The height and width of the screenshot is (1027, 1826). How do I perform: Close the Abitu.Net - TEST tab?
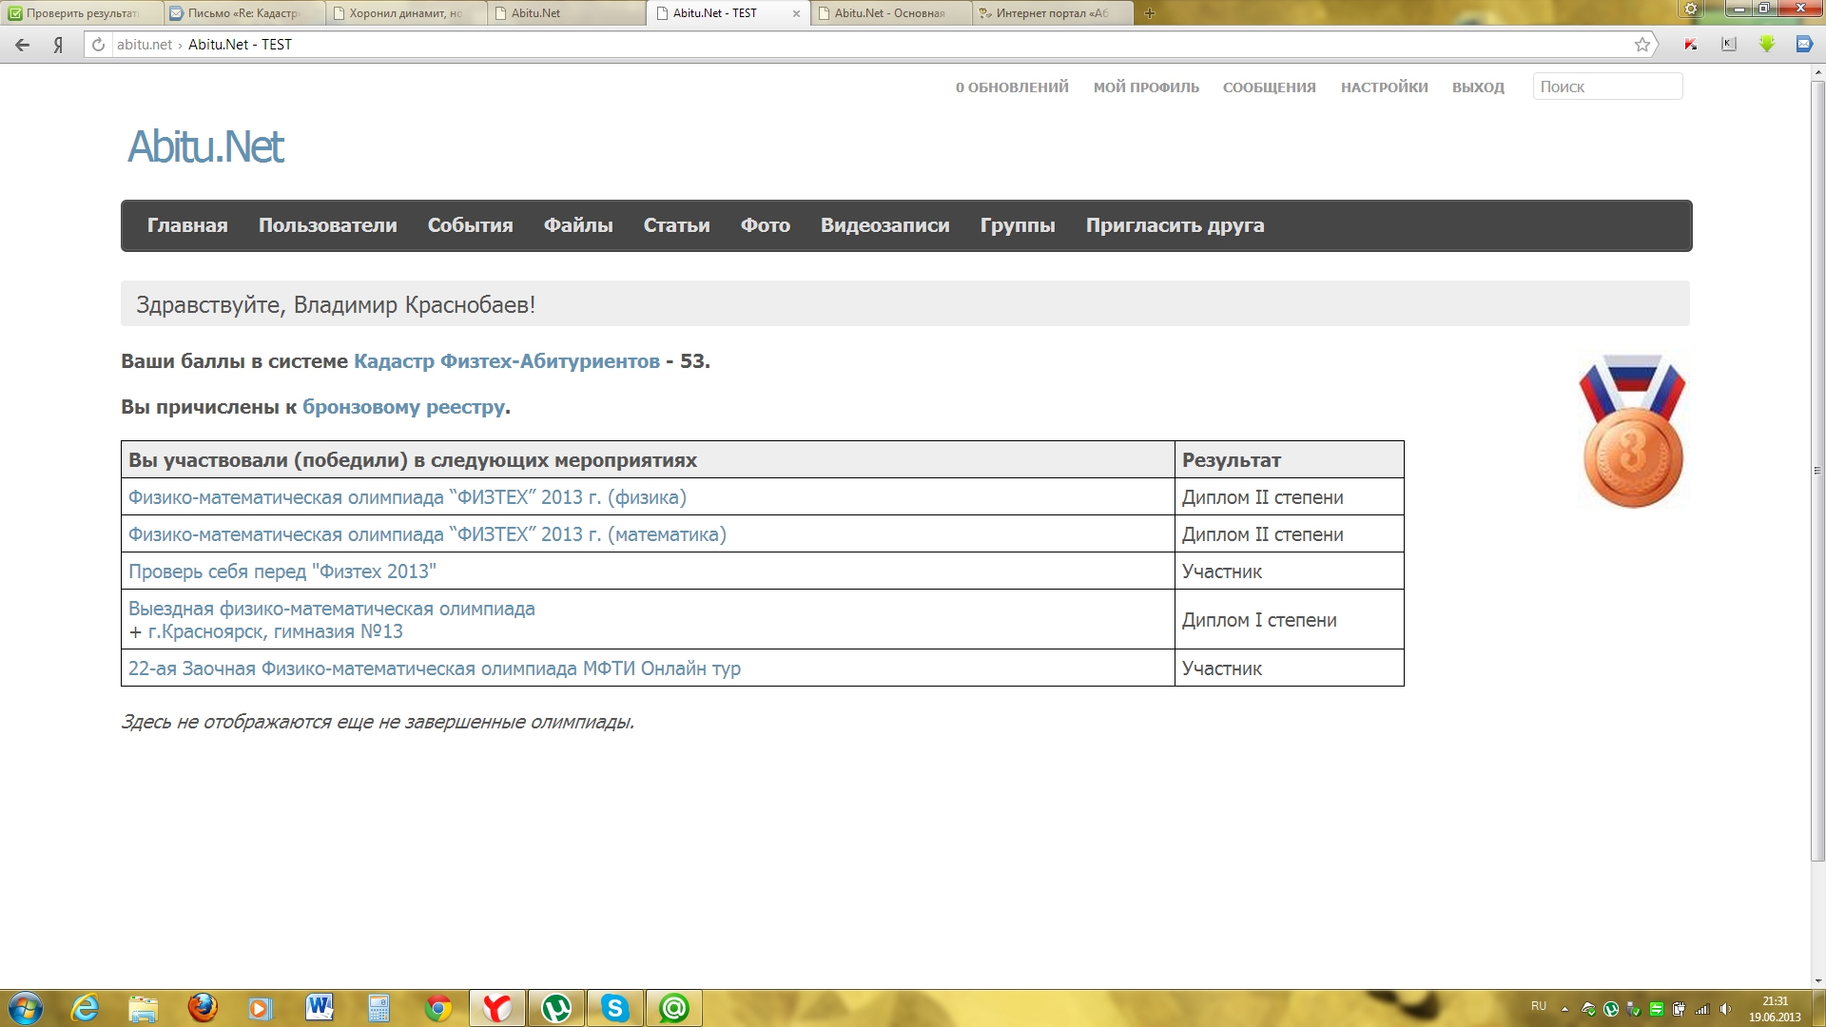click(x=796, y=13)
